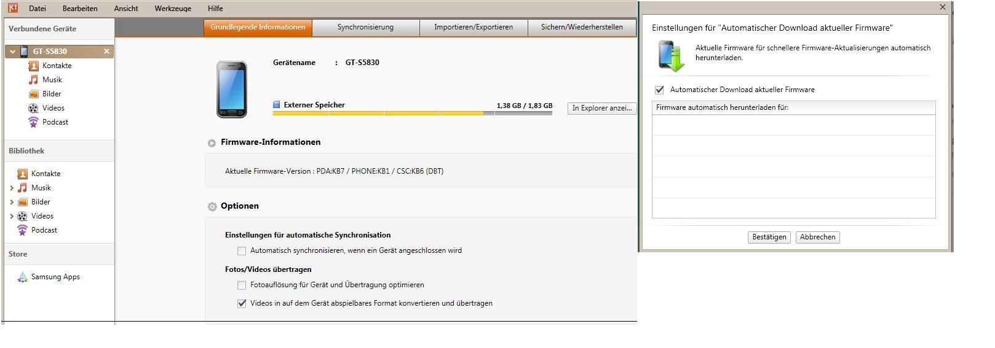Open Musik icon under GT-S5830 device

[34, 80]
